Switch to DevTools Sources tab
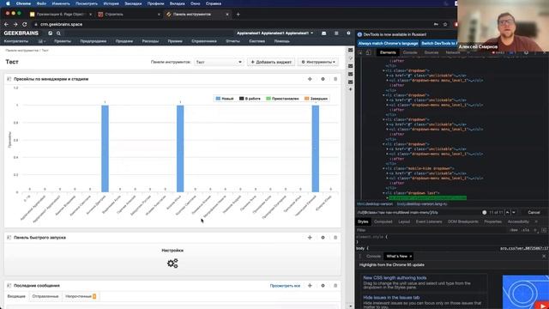The height and width of the screenshot is (309, 549). tap(431, 52)
